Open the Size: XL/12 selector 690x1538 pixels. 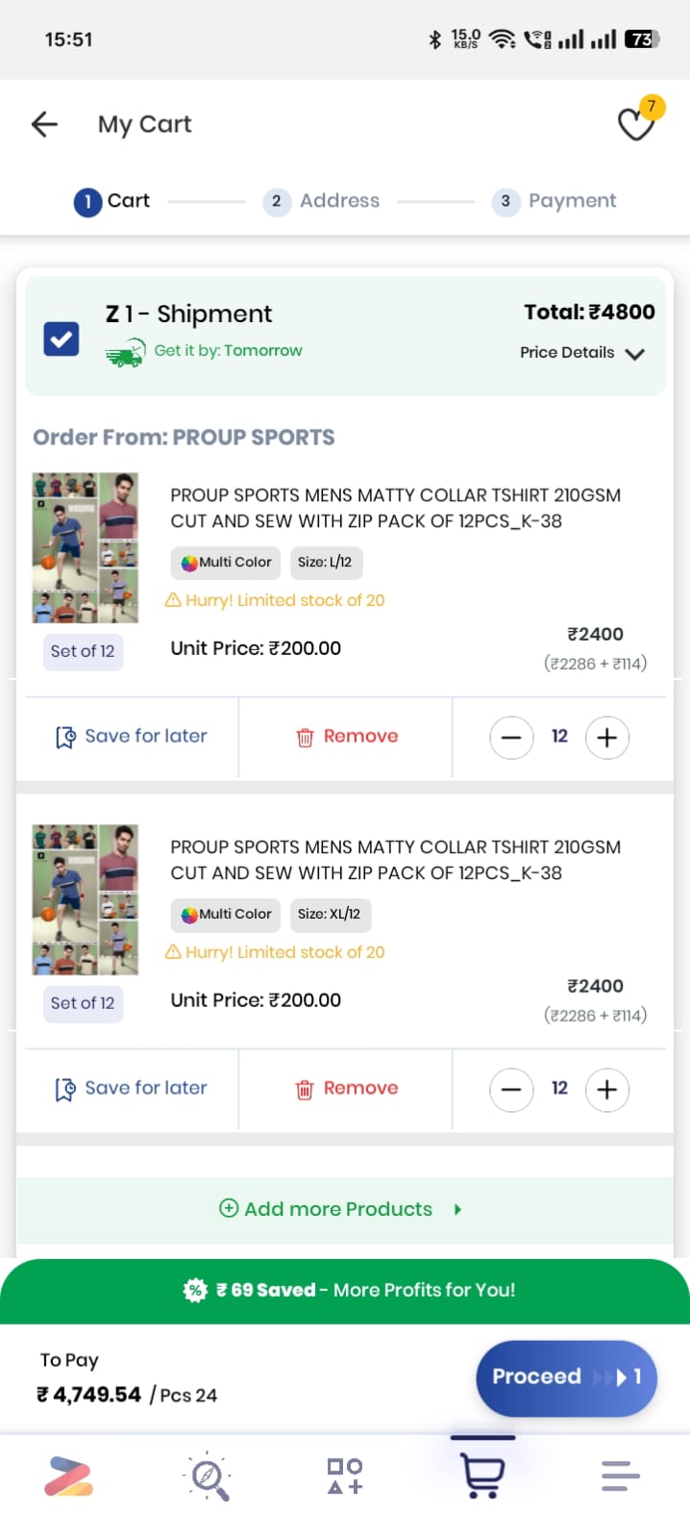pyautogui.click(x=330, y=915)
